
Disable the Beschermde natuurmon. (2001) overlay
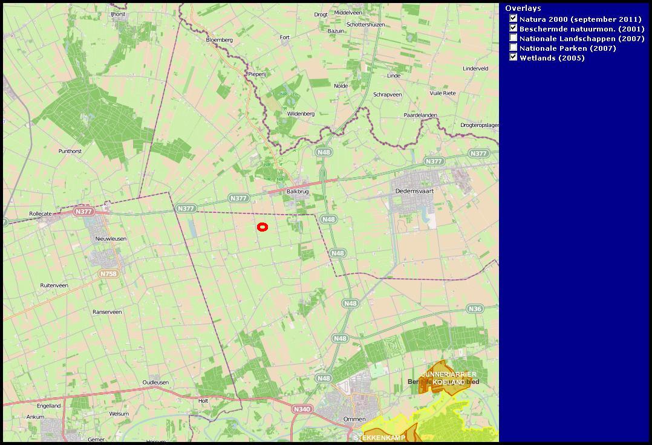tap(513, 28)
